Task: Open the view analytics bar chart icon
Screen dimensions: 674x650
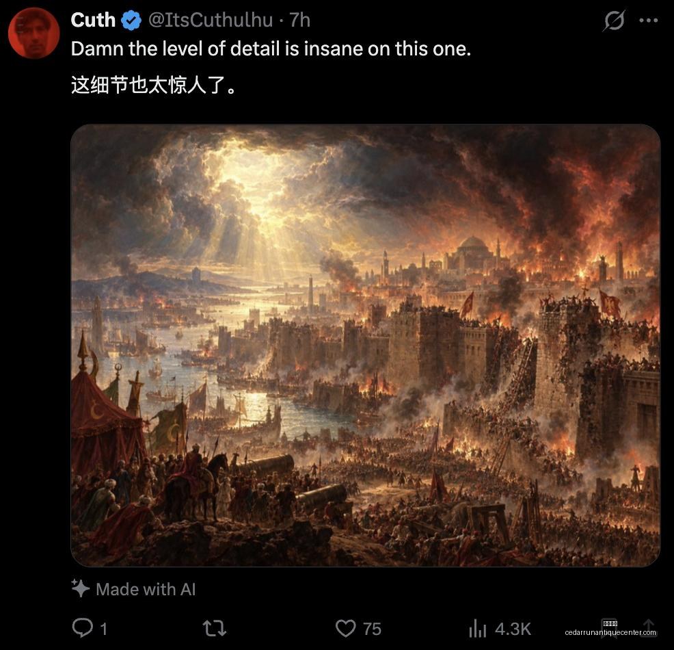Action: (478, 628)
